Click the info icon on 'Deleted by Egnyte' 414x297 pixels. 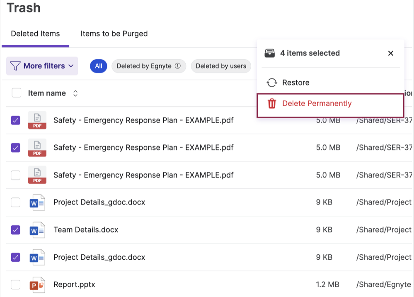[178, 66]
